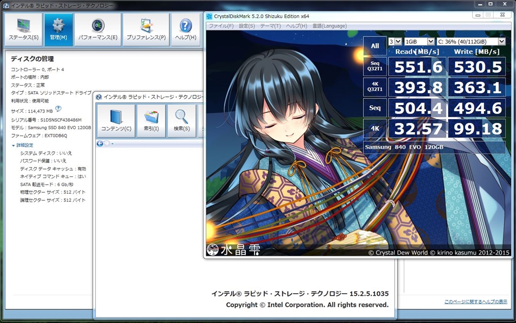Run the Seq benchmark test

point(375,108)
